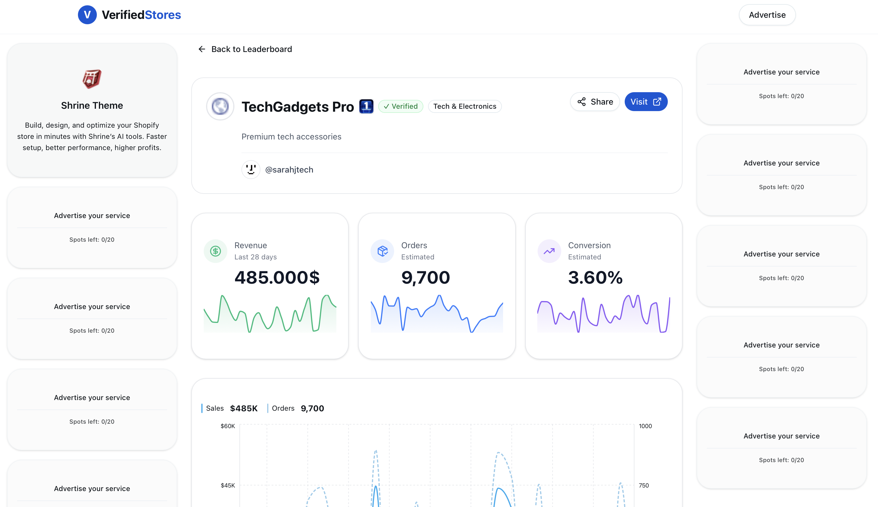Click the share icon on the Share button

pos(582,102)
